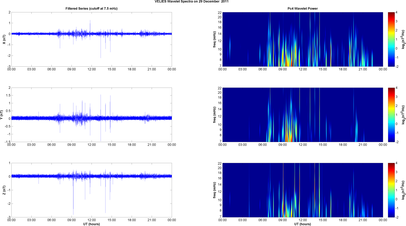Click the colorbar beside the top wavelet spectrum

pos(391,39)
